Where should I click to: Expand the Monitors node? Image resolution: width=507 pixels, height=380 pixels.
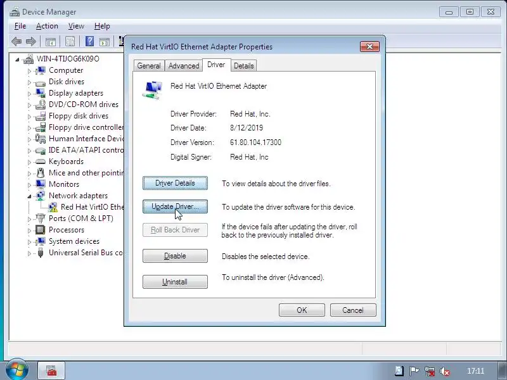[29, 185]
